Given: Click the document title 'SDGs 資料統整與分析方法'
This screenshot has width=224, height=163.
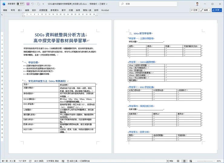Looking at the screenshot, I should (x=60, y=35).
